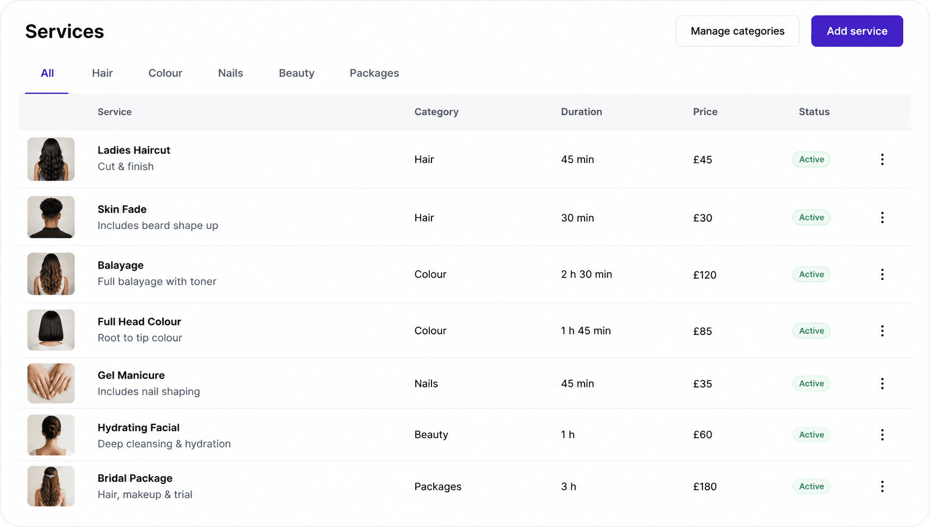
Task: Click the Full Head Colour thumbnail
Action: [51, 330]
